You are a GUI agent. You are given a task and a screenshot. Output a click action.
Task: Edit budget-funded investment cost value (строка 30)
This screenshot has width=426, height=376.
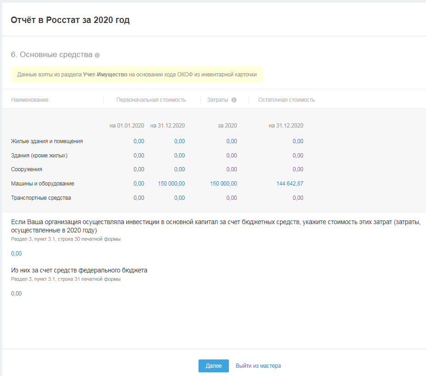click(17, 254)
